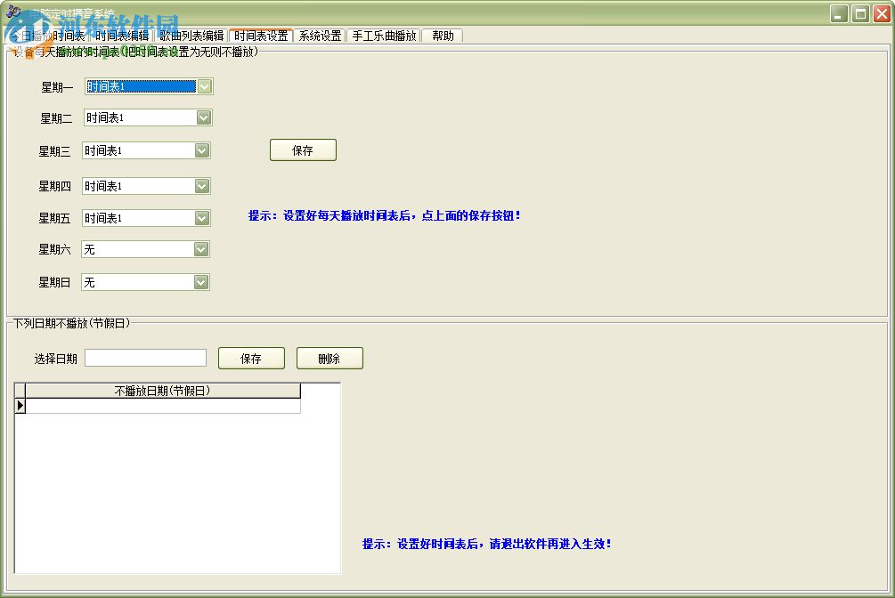Open the 星期日 dropdown arrow
Image resolution: width=895 pixels, height=598 pixels.
[x=201, y=282]
